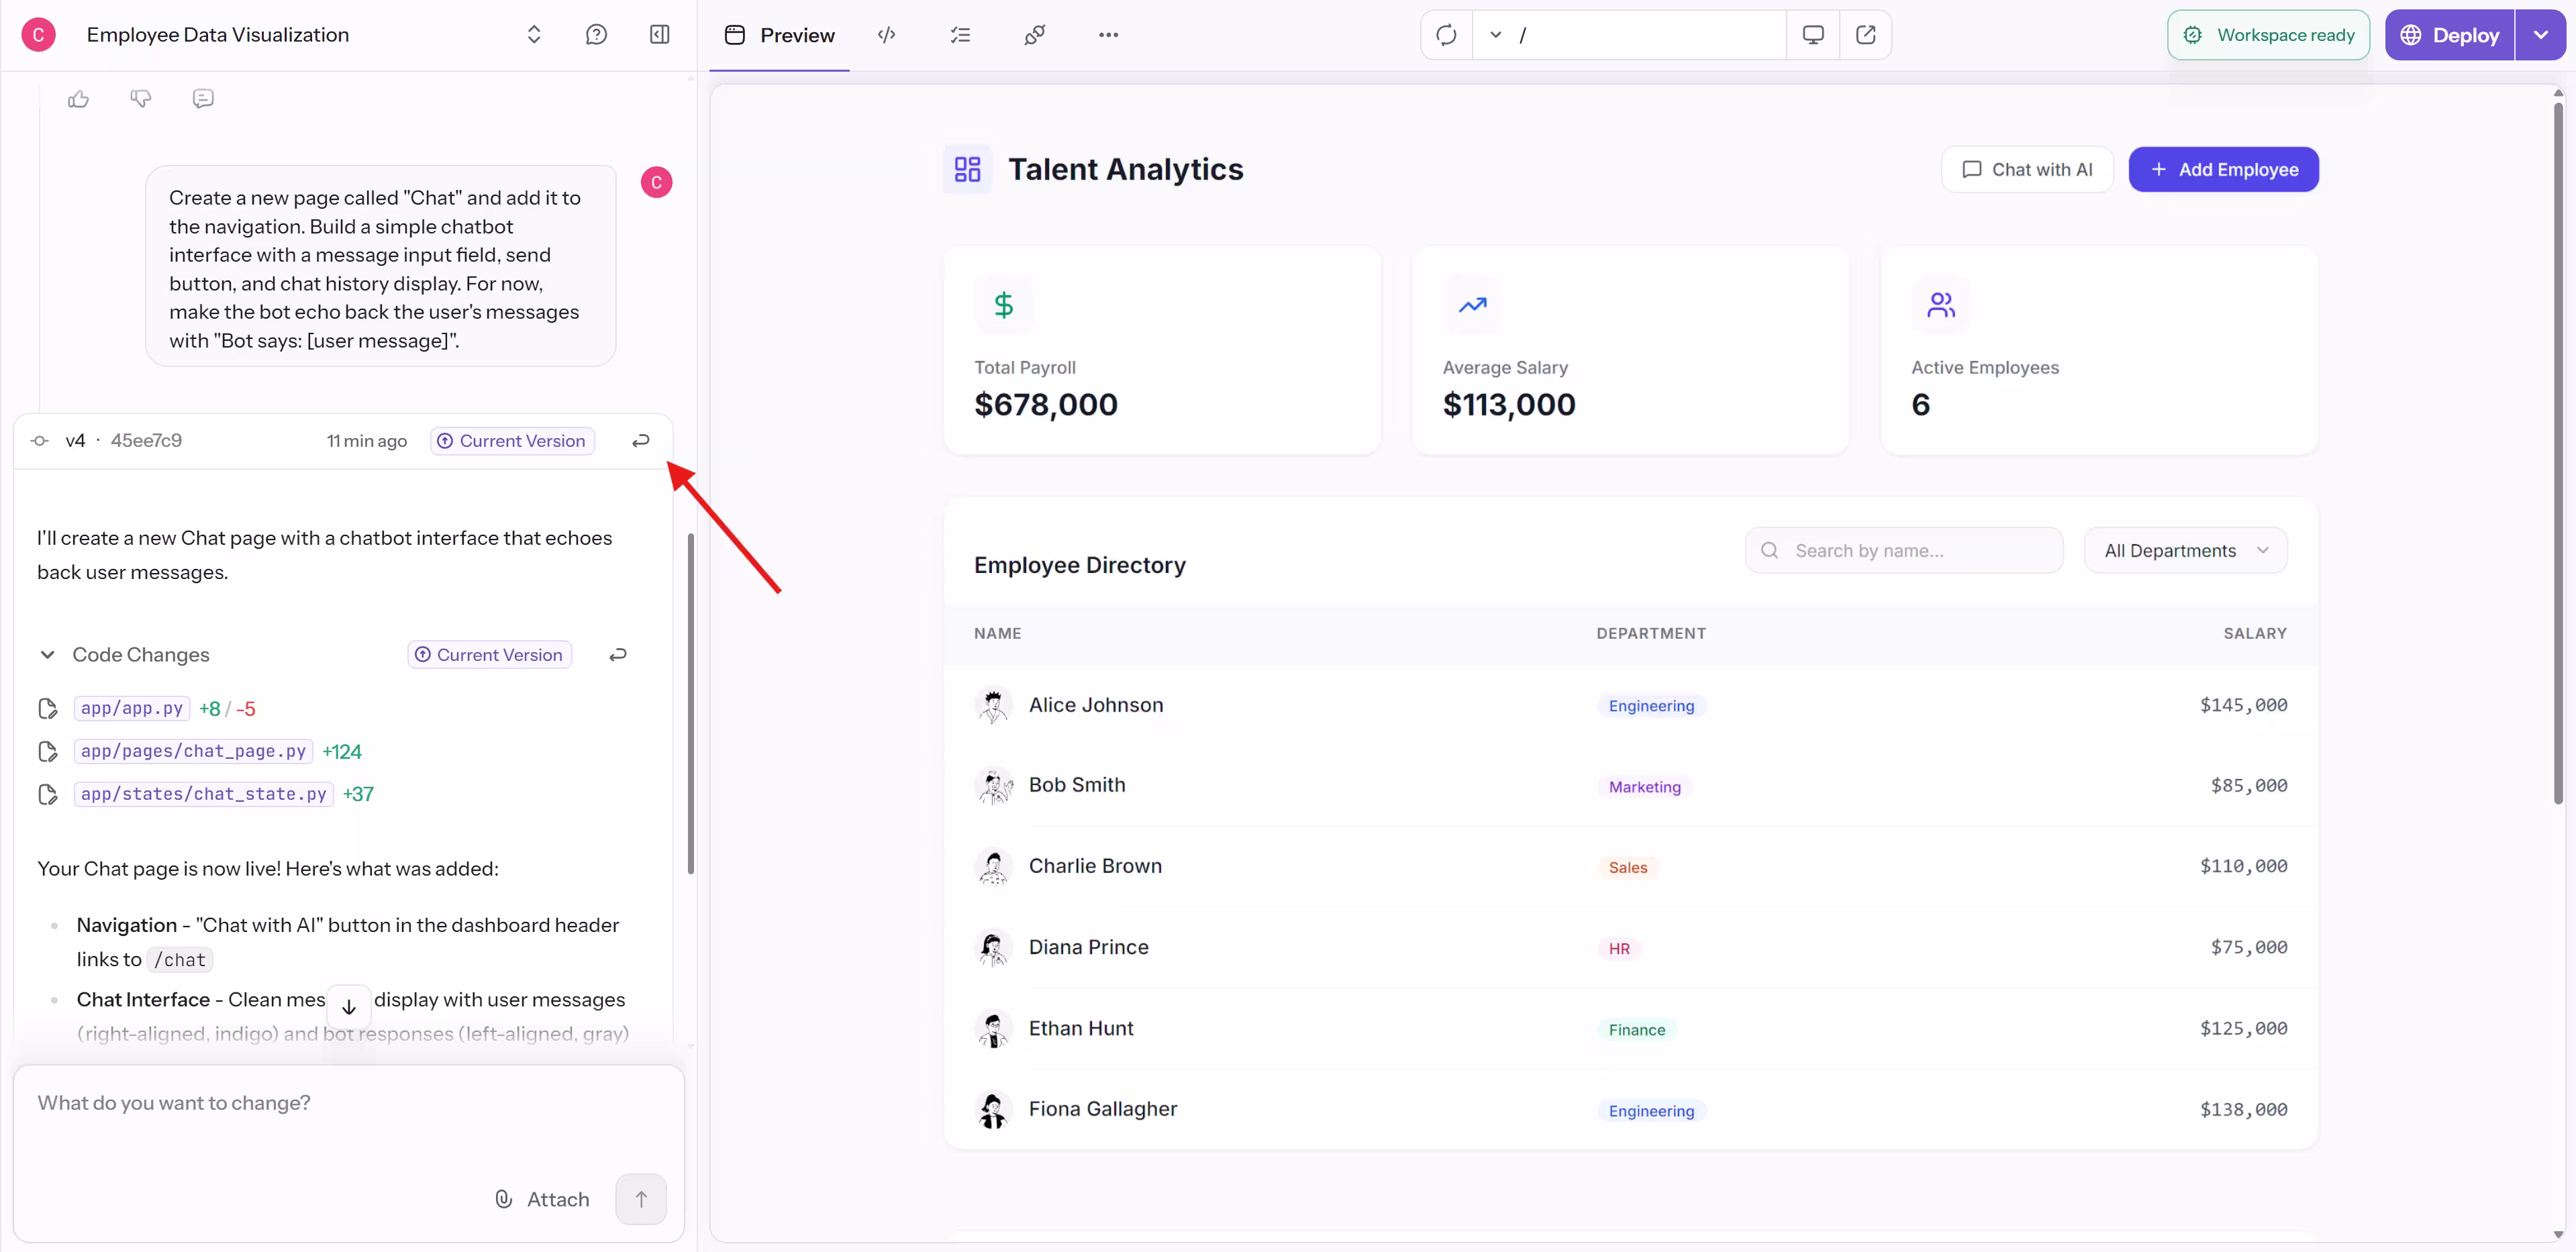This screenshot has height=1252, width=2576.
Task: Click the Search by name field
Action: pyautogui.click(x=1904, y=551)
